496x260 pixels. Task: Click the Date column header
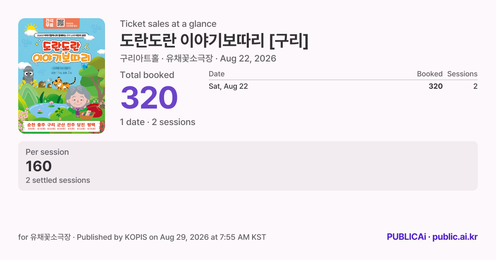[x=217, y=74]
